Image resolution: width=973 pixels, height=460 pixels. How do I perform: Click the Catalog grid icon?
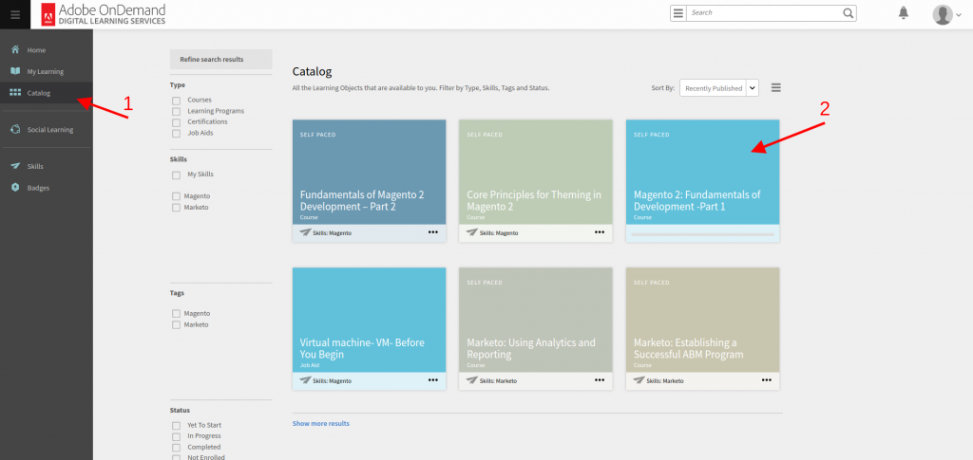coord(15,93)
